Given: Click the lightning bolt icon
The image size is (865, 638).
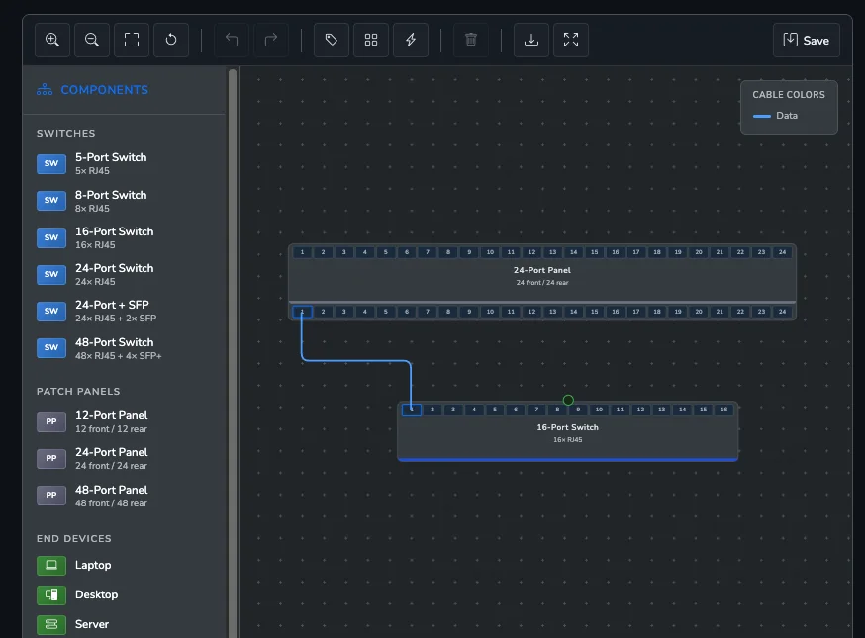Looking at the screenshot, I should pos(411,40).
